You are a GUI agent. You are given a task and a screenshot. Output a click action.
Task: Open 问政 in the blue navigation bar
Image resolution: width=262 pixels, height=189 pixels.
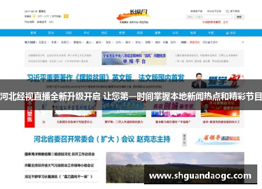(69, 33)
